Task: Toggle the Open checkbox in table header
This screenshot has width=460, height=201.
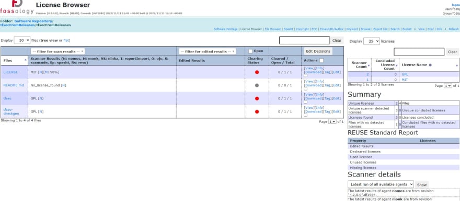Action: pos(250,51)
